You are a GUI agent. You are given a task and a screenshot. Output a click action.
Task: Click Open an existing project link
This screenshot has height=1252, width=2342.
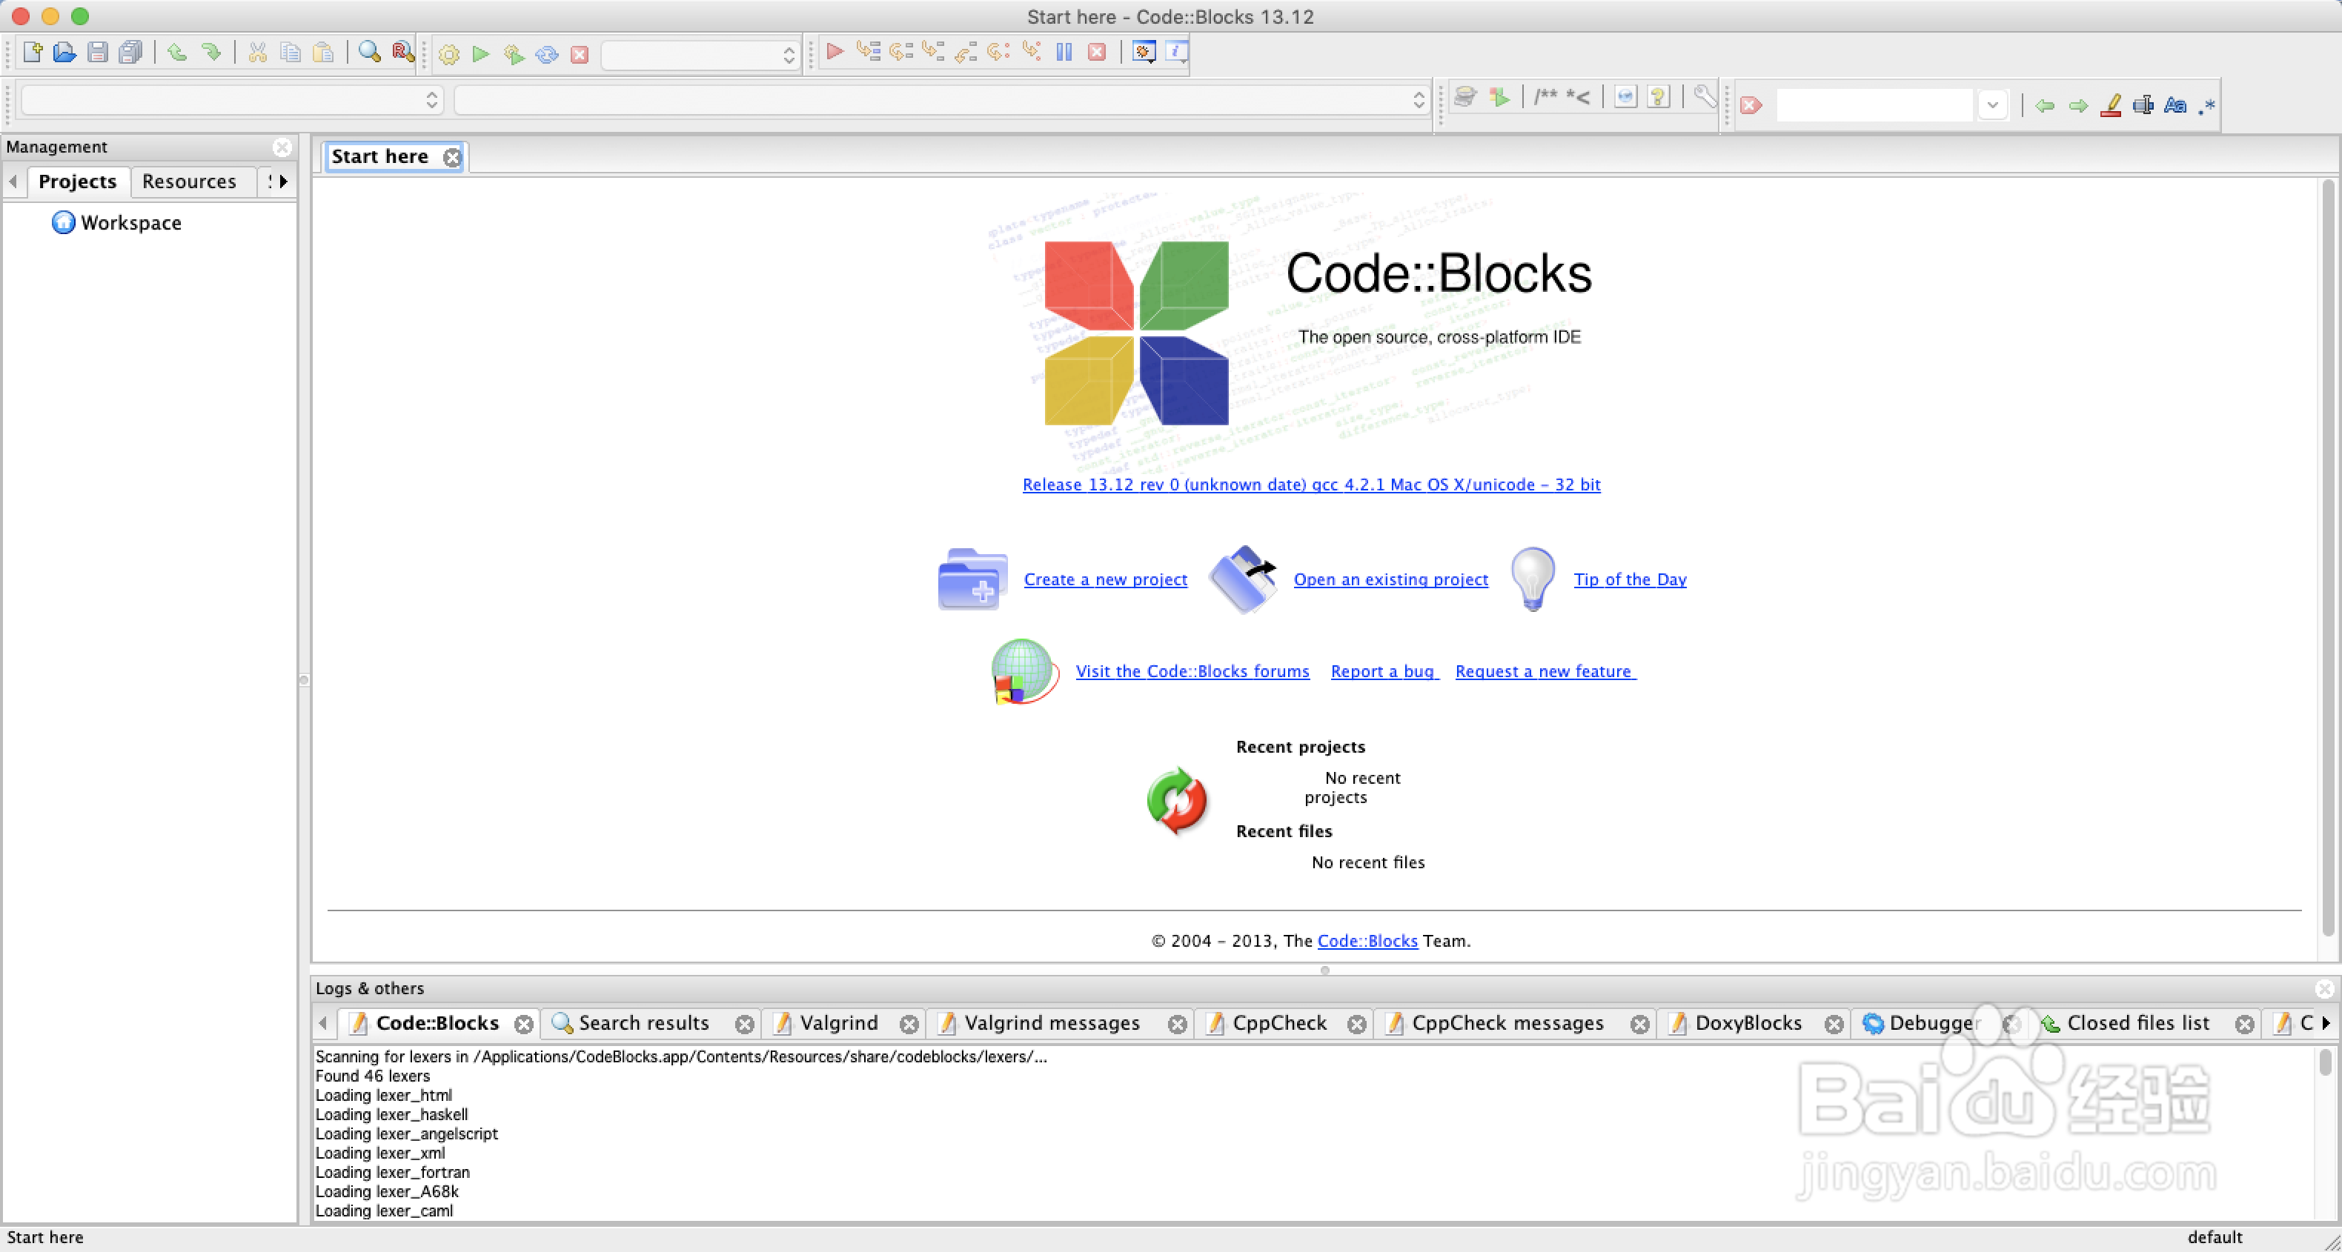pos(1391,579)
